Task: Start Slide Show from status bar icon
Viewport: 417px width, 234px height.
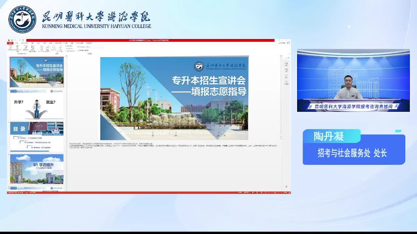Action: [x=266, y=193]
